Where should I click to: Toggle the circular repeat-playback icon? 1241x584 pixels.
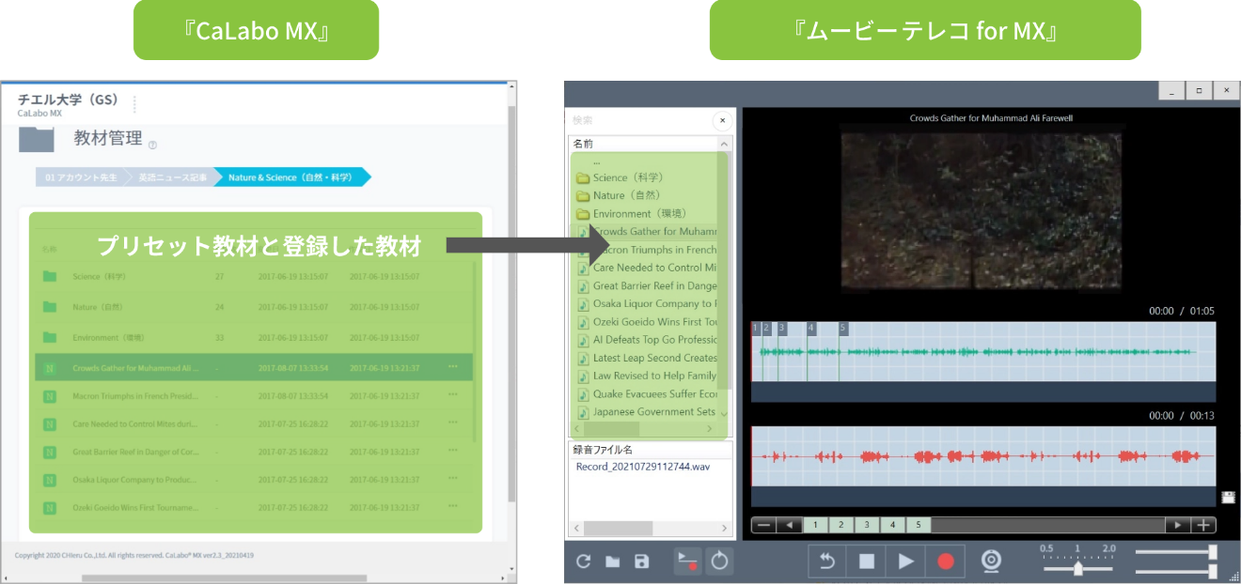(719, 561)
